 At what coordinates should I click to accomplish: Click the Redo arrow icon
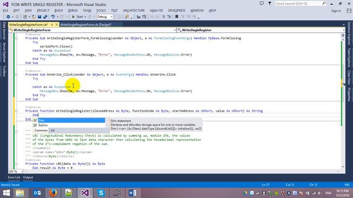tap(62, 17)
